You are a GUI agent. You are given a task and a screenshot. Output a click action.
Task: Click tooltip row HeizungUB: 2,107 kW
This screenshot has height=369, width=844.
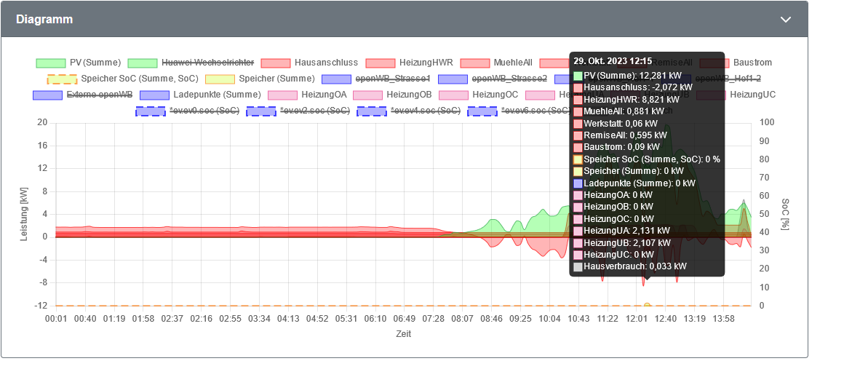coord(622,242)
